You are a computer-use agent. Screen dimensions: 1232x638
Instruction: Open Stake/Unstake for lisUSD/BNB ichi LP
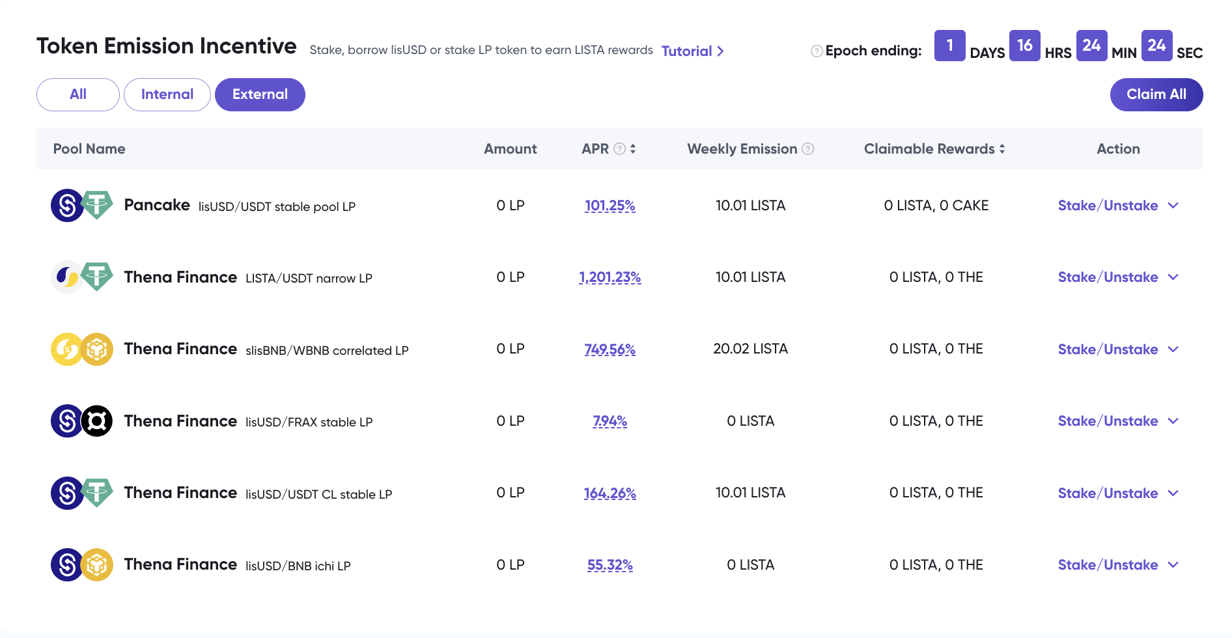[1117, 565]
